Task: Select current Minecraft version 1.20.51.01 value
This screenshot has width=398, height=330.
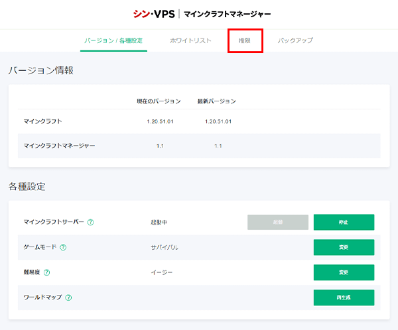Action: point(160,121)
